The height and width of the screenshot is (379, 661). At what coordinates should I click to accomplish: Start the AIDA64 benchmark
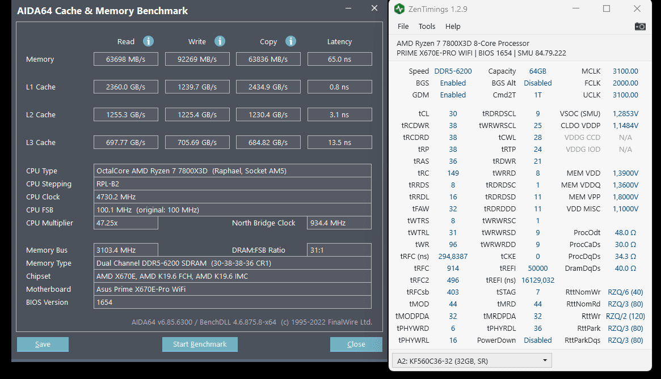pyautogui.click(x=200, y=344)
